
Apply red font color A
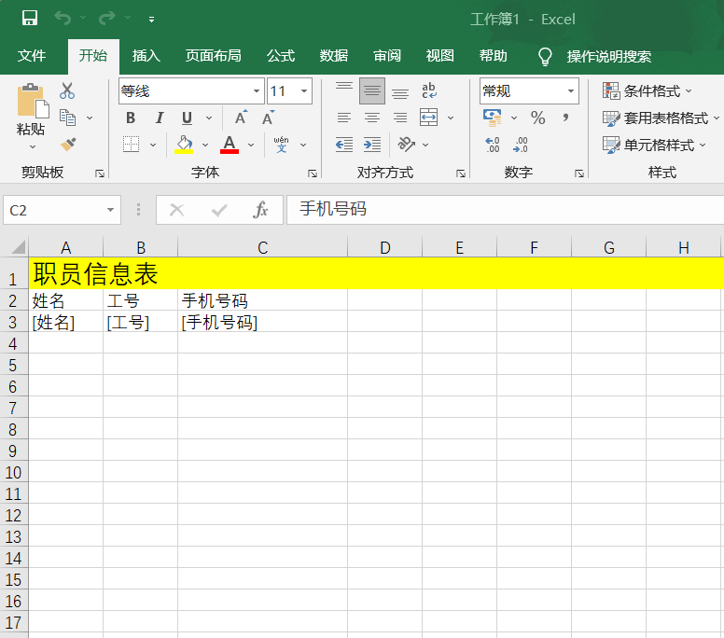230,145
